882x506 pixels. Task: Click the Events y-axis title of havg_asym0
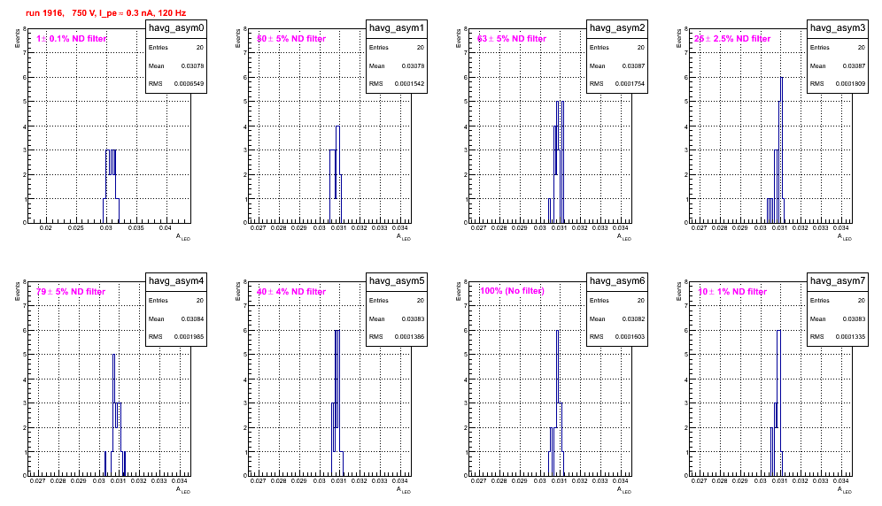(18, 38)
